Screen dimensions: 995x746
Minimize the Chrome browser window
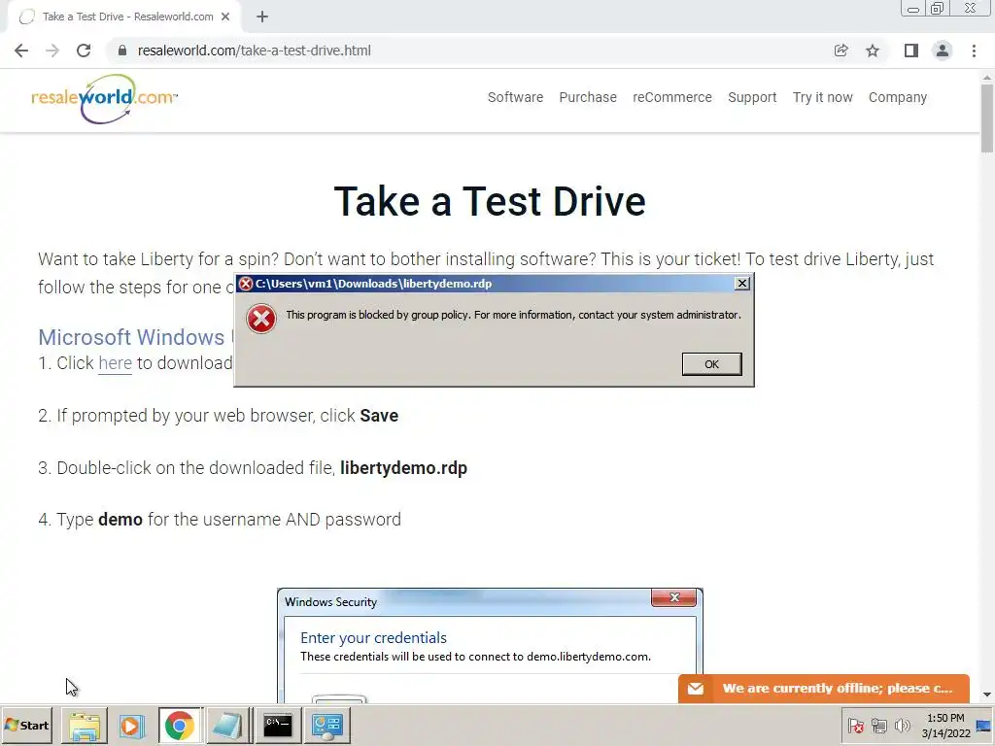tap(913, 9)
